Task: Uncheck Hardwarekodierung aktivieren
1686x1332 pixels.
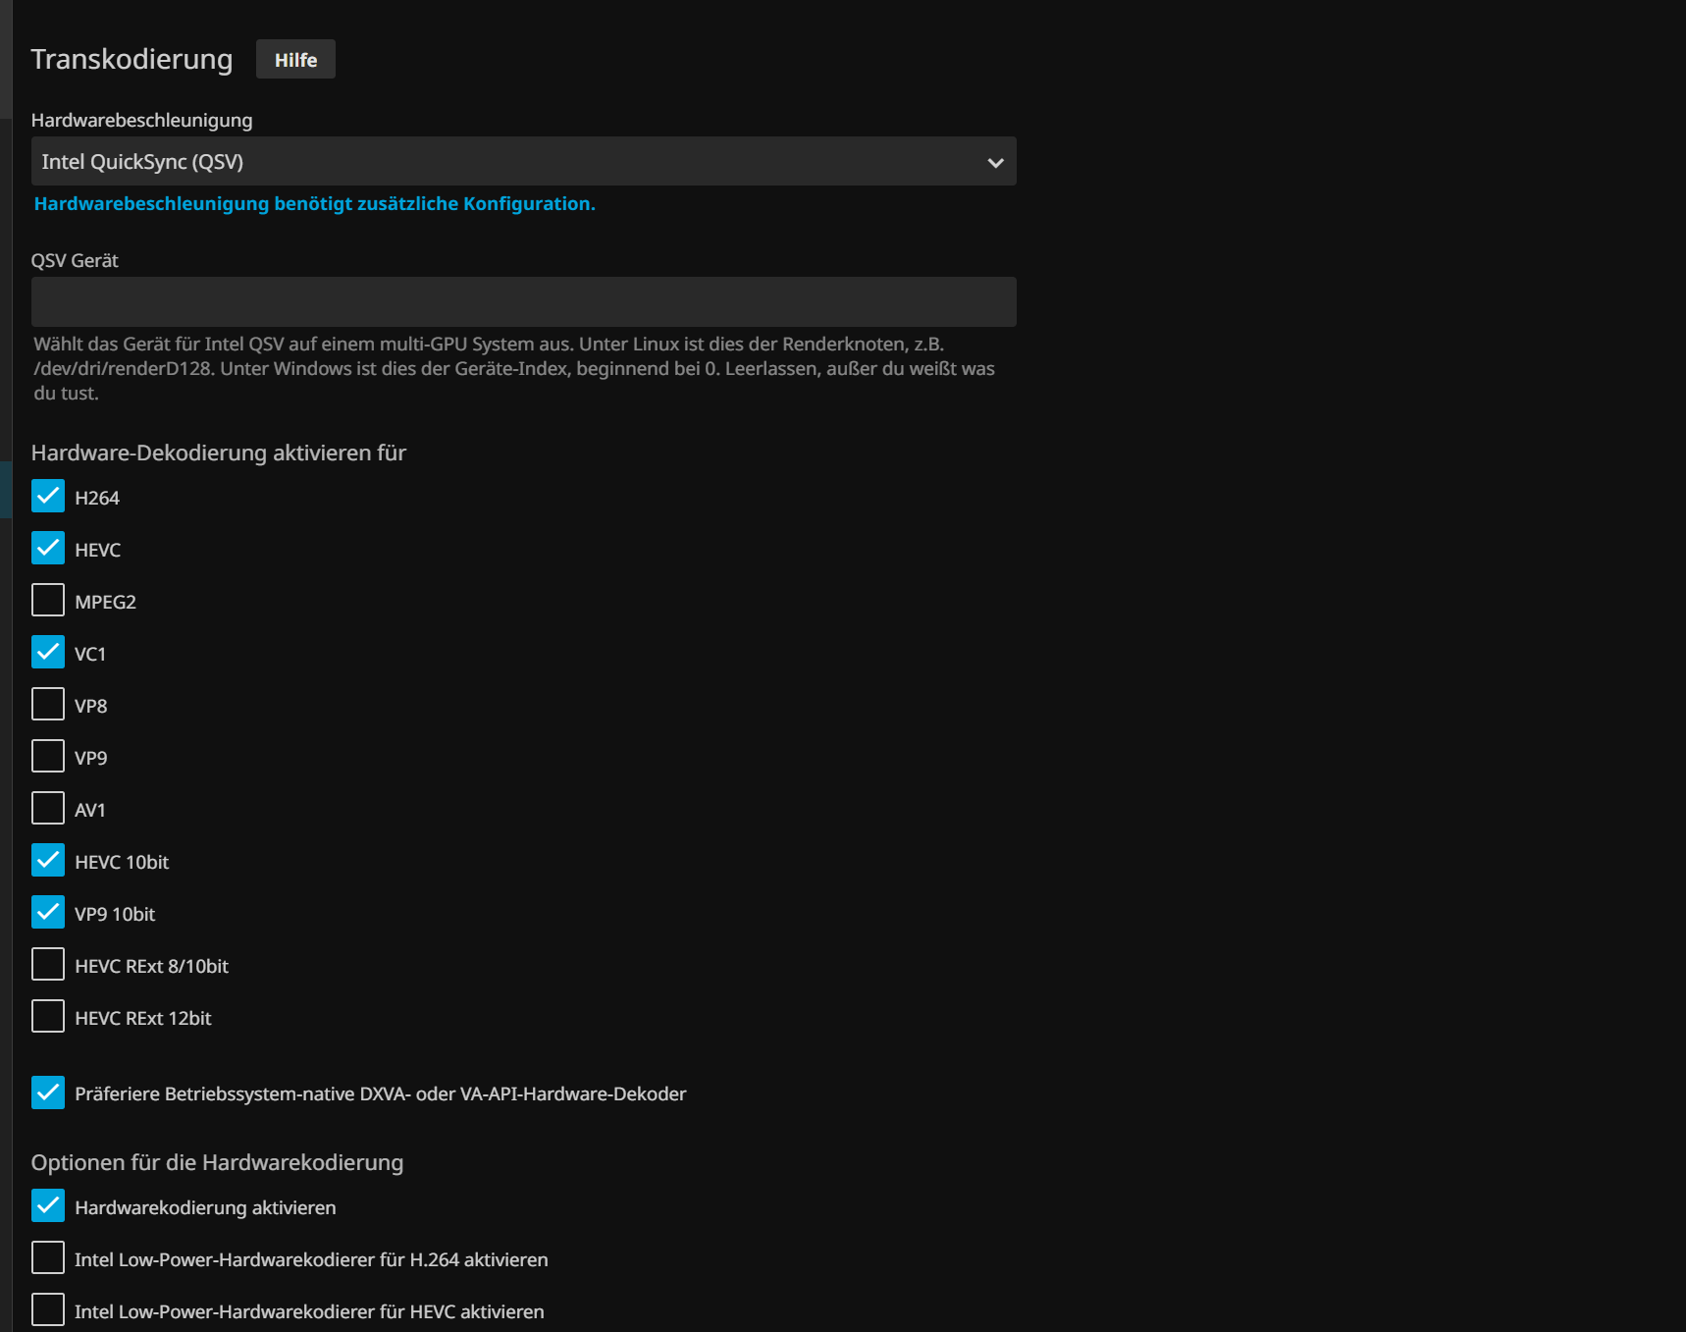Action: pyautogui.click(x=48, y=1206)
